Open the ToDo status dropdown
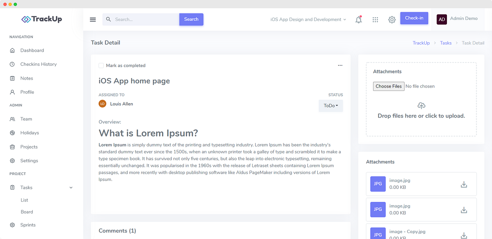 (331, 106)
